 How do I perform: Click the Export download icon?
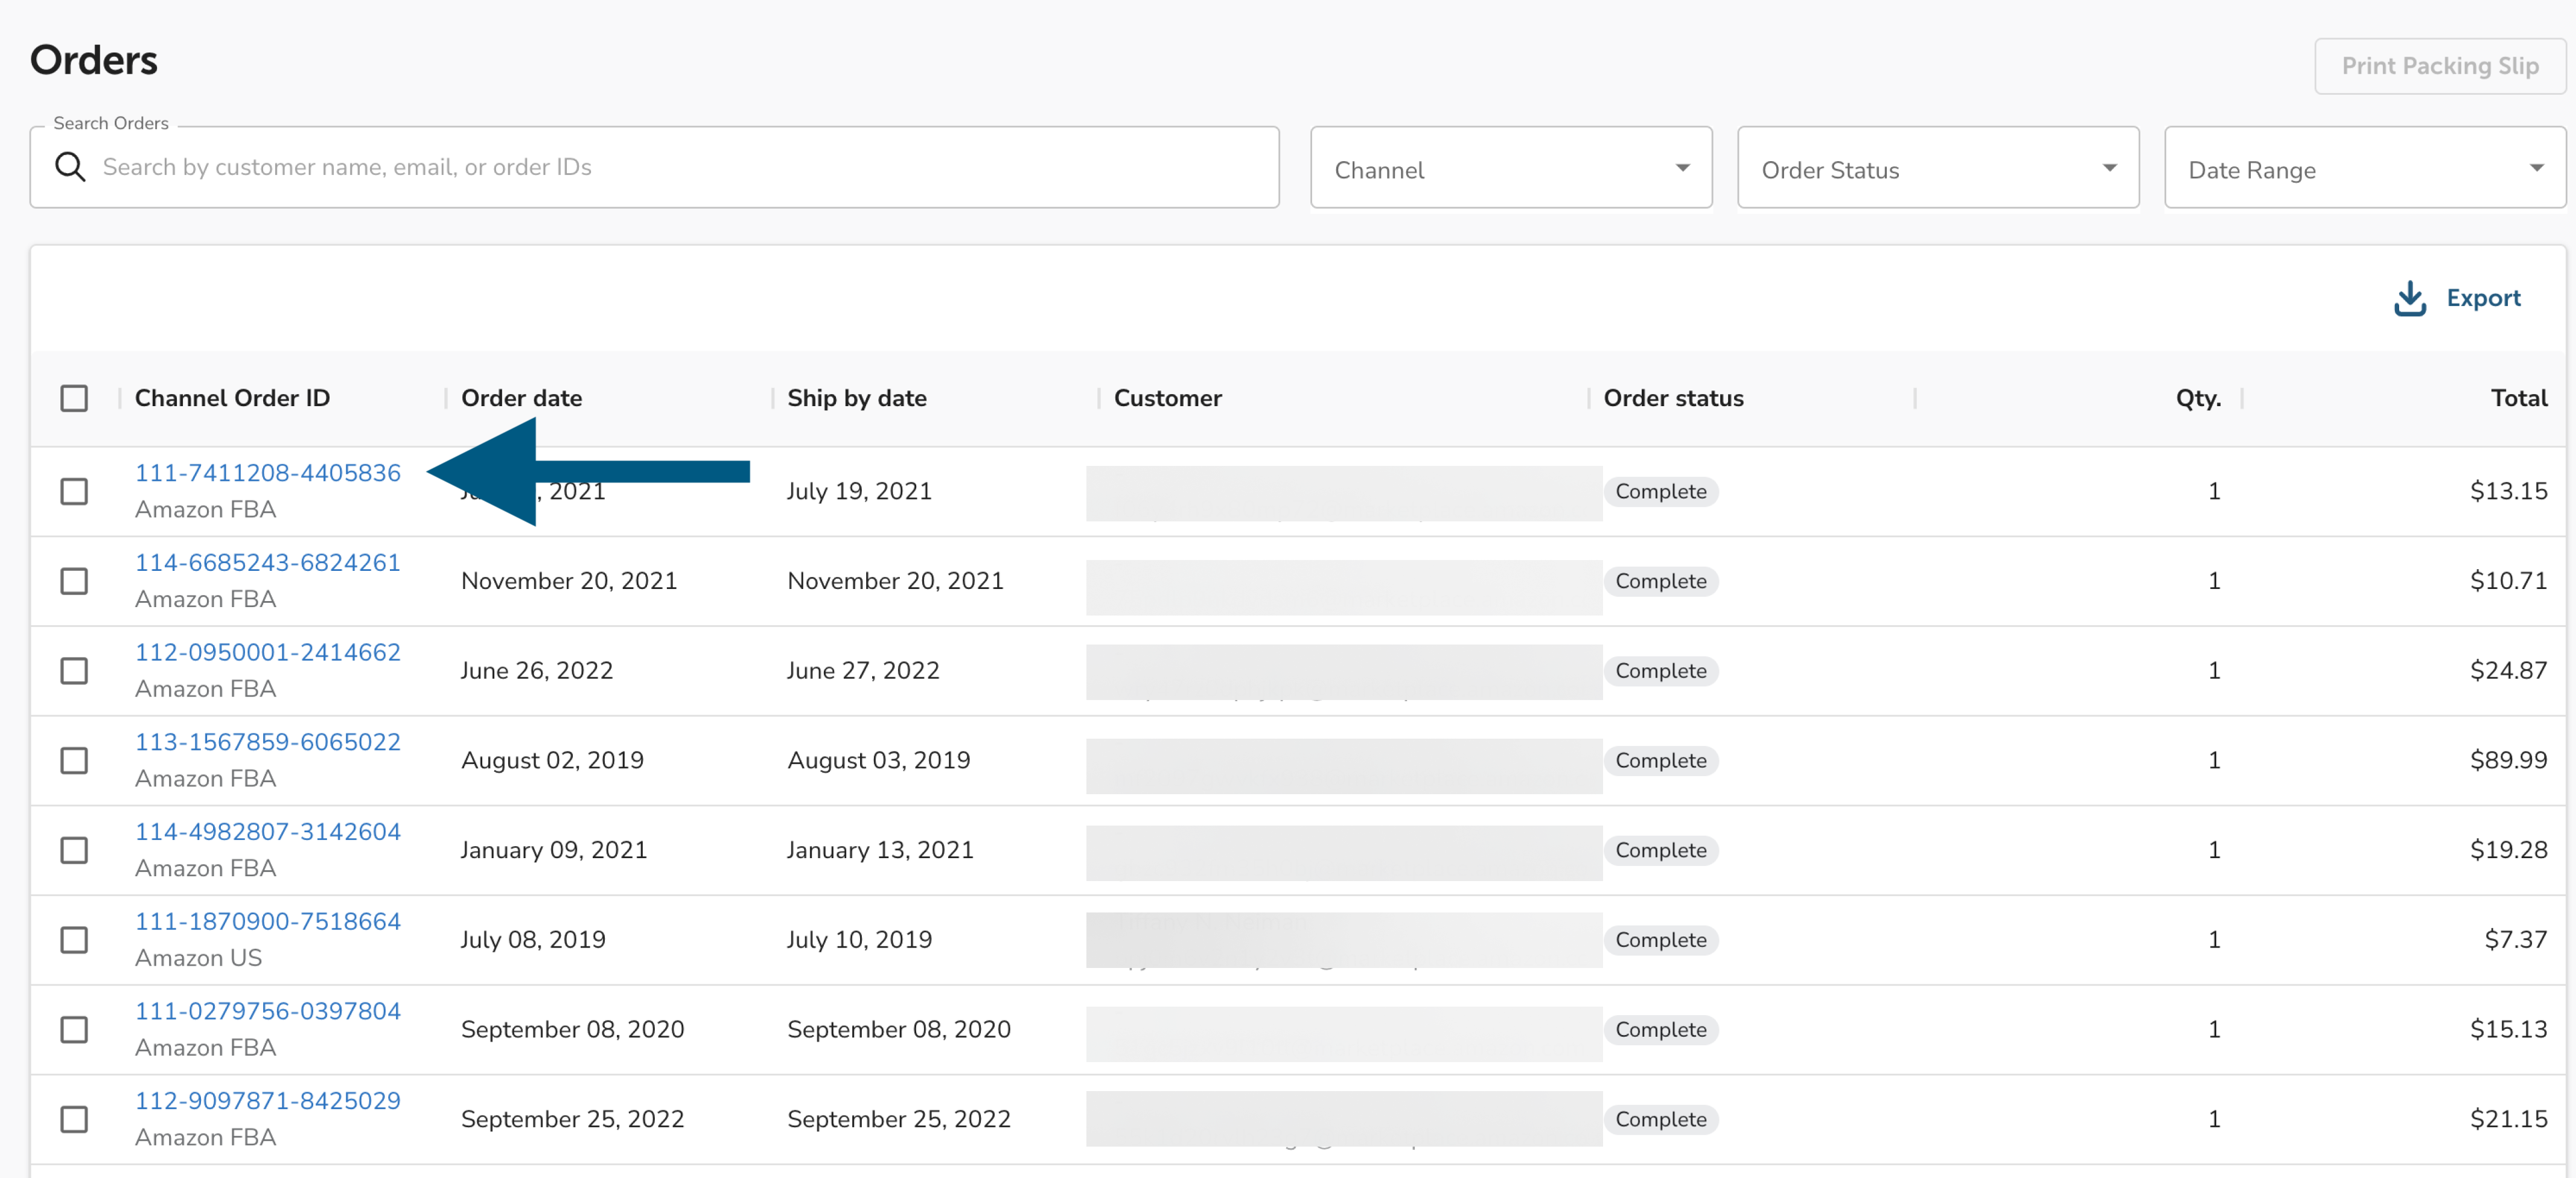point(2409,298)
